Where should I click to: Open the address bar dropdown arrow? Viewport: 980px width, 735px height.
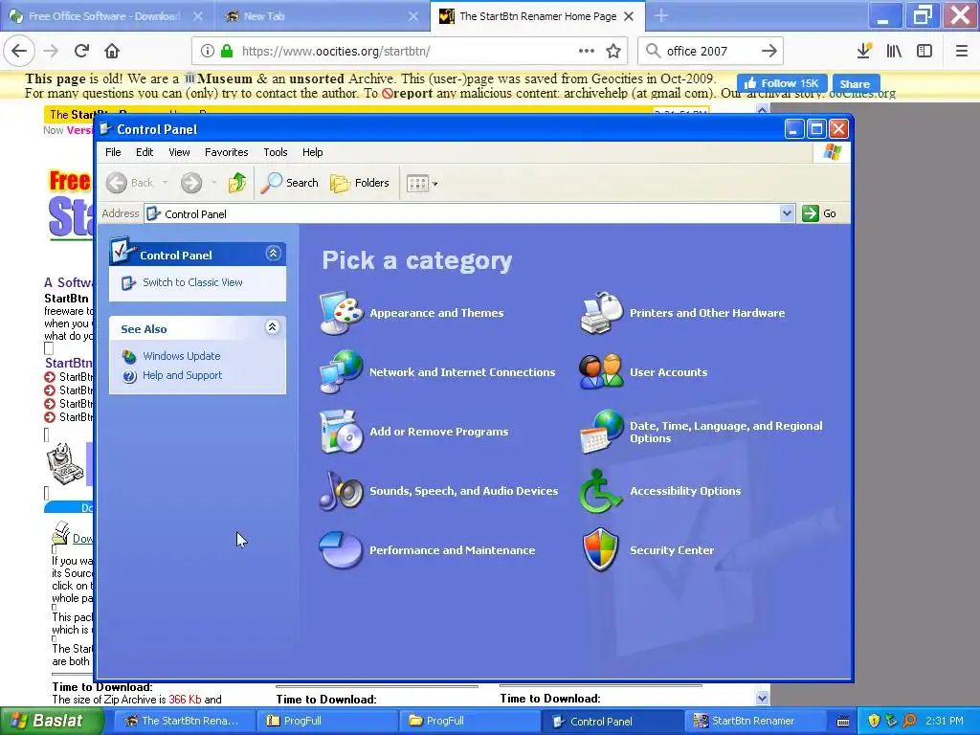click(x=787, y=213)
